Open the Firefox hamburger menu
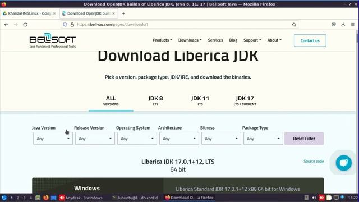 click(353, 24)
